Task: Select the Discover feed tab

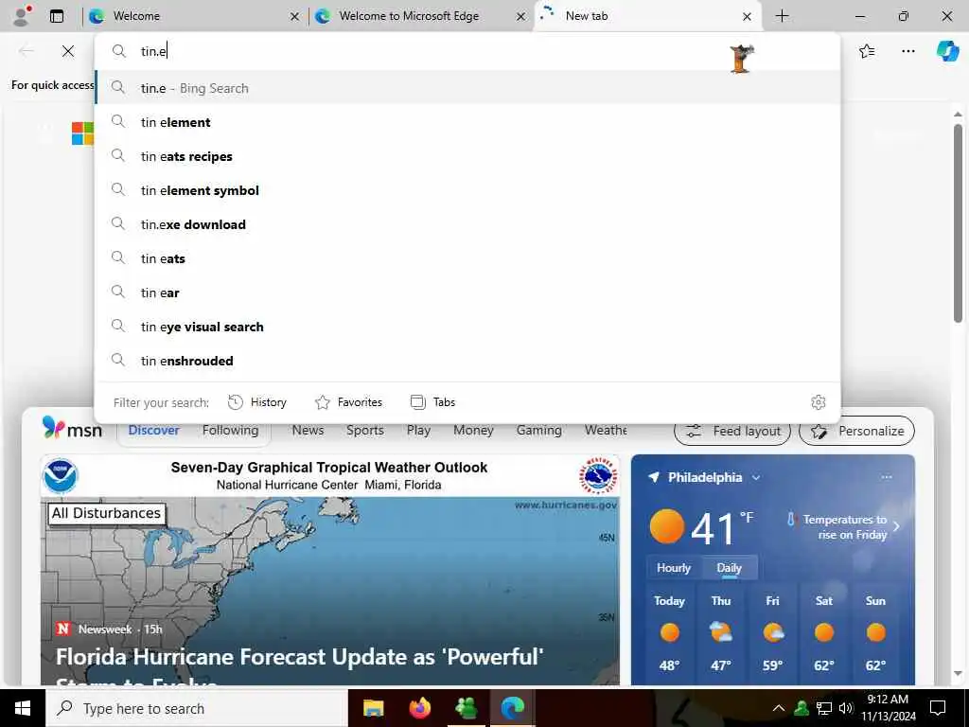Action: click(154, 431)
